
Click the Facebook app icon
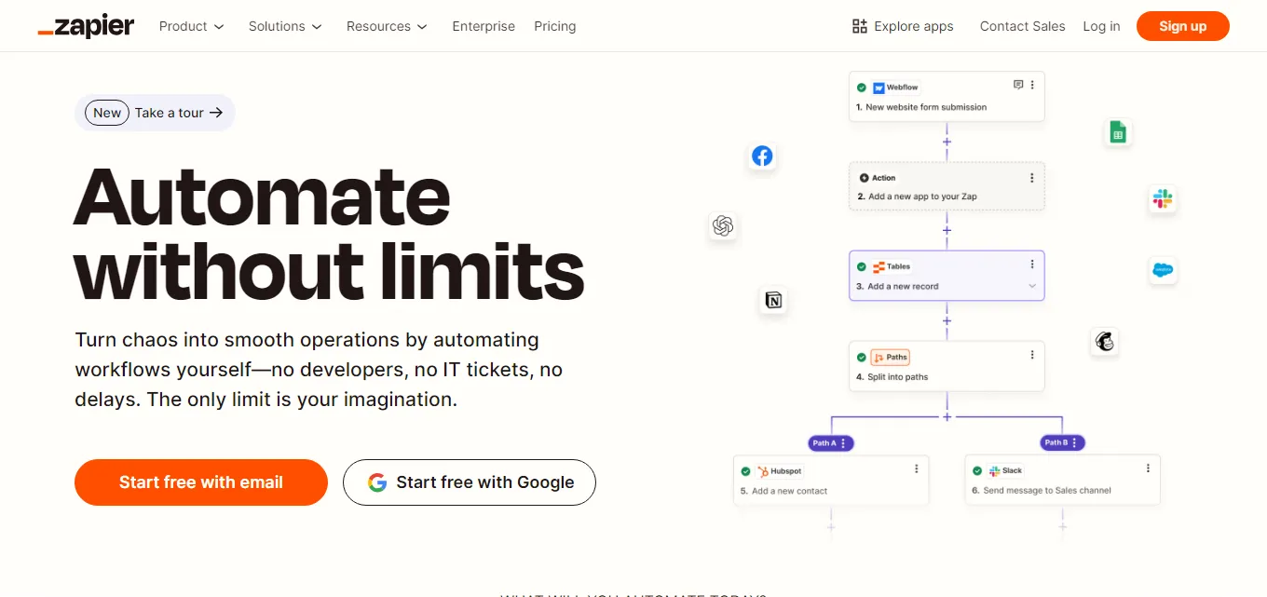(x=762, y=156)
